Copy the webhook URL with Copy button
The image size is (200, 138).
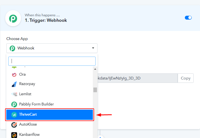[186, 78]
